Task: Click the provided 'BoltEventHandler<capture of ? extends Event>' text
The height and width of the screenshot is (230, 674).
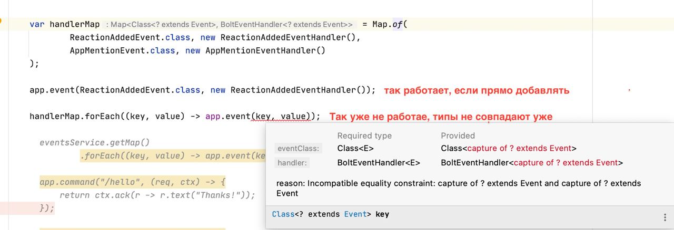Action: [532, 163]
